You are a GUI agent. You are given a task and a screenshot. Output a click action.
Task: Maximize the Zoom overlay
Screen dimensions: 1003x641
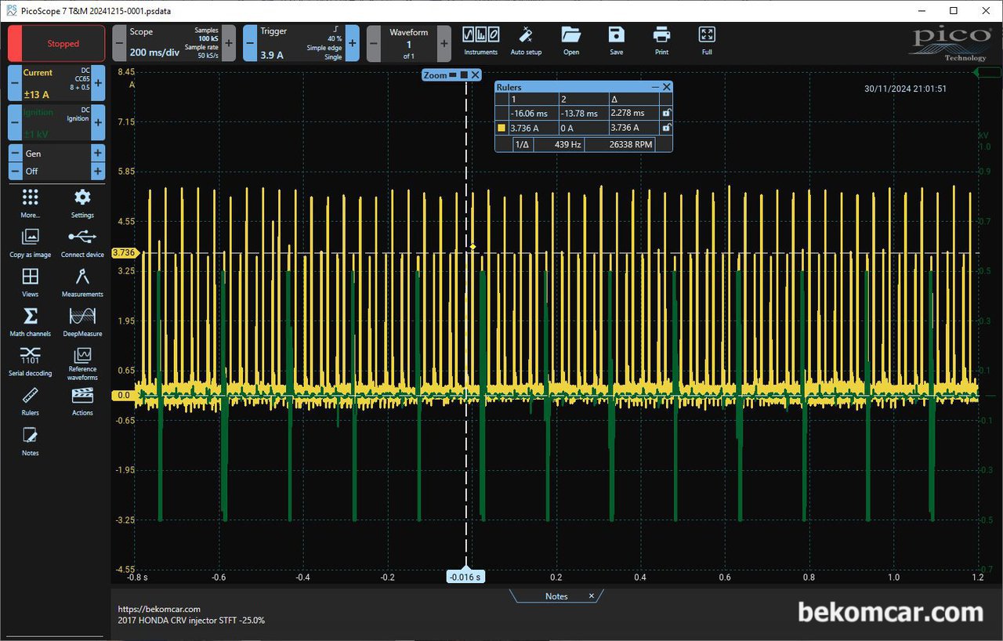(x=464, y=75)
